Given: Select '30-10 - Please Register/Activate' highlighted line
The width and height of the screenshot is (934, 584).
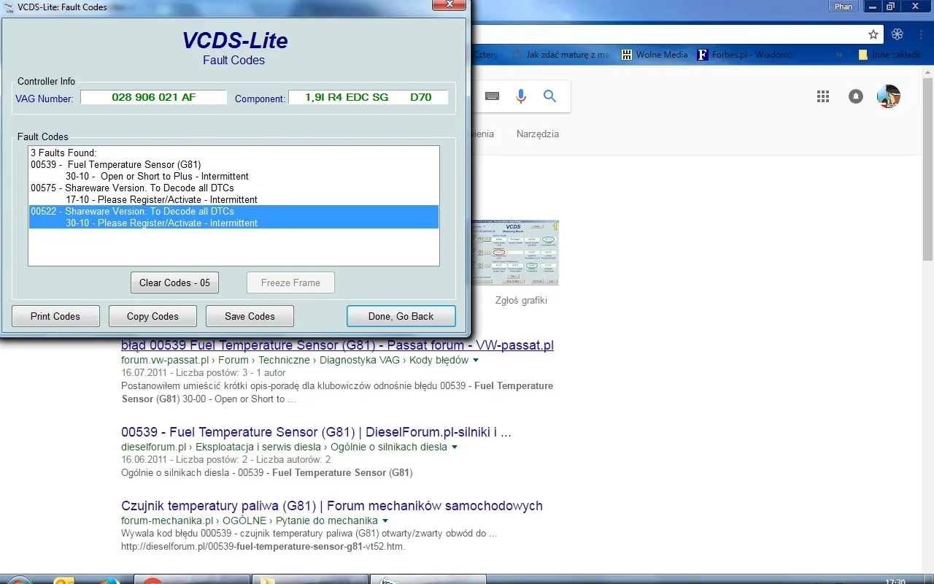Looking at the screenshot, I should (x=233, y=223).
